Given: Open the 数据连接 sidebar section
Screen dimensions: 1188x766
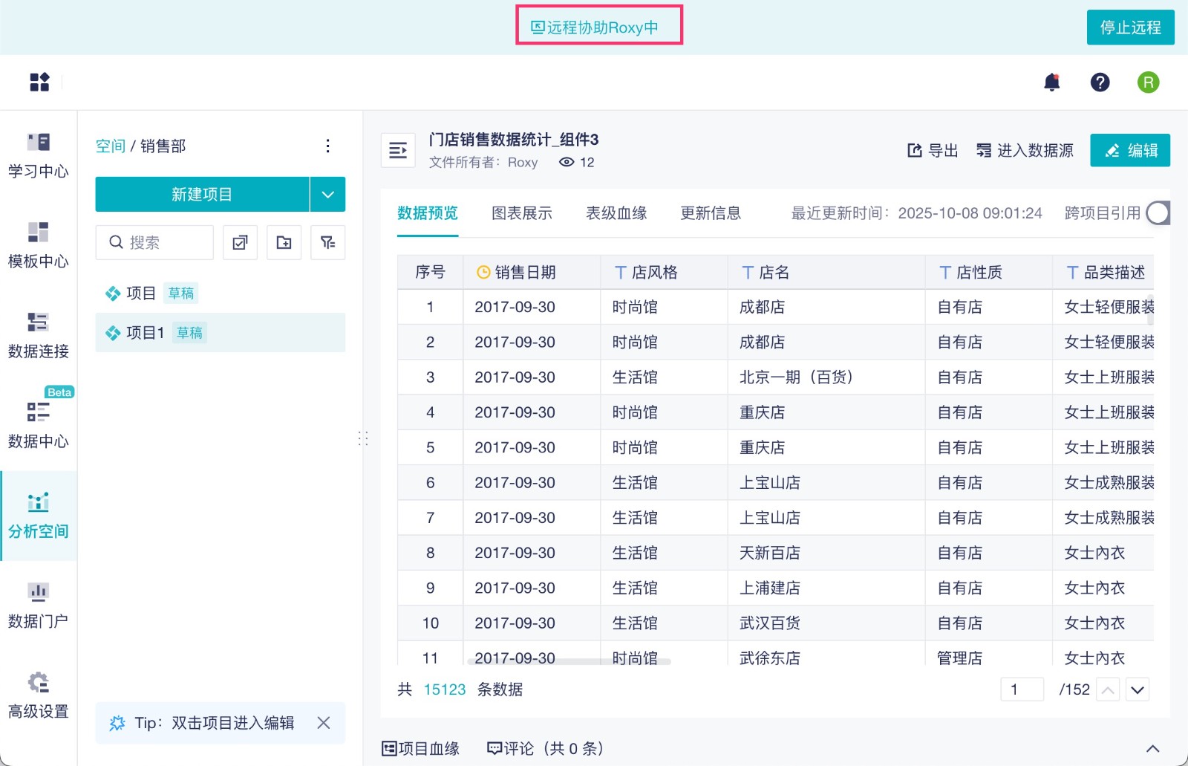Looking at the screenshot, I should [38, 335].
